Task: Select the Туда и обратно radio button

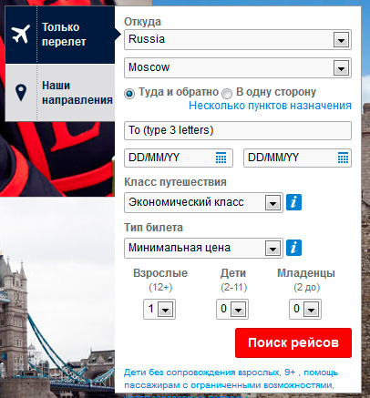Action: coord(129,94)
